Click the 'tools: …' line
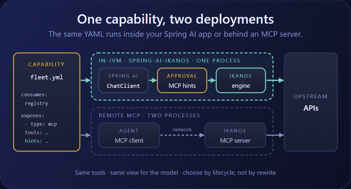This screenshot has width=351, height=189. click(x=37, y=132)
